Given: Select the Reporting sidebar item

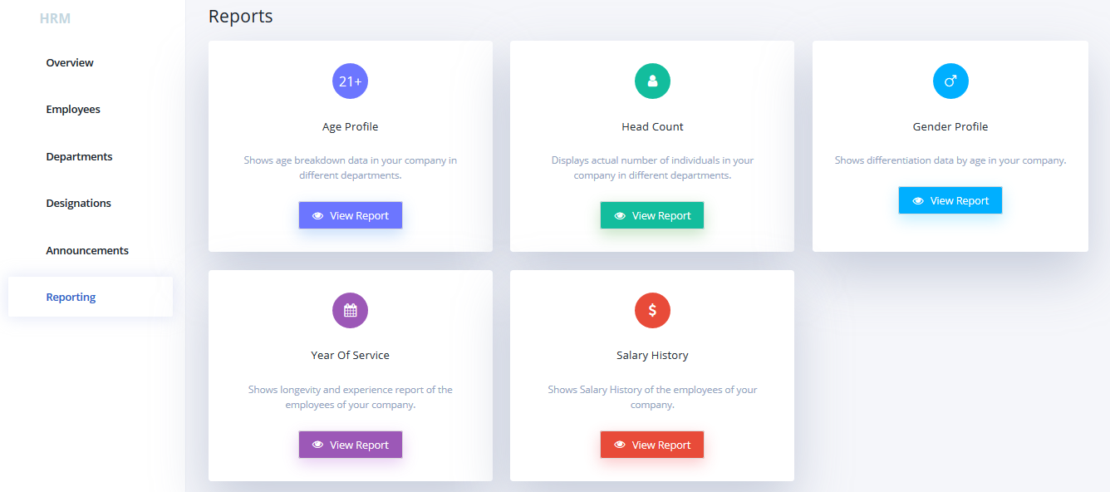Looking at the screenshot, I should coord(91,297).
